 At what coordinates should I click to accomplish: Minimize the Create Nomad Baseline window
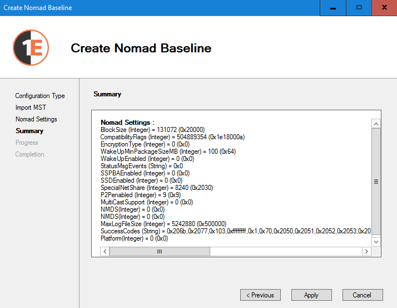coord(333,8)
